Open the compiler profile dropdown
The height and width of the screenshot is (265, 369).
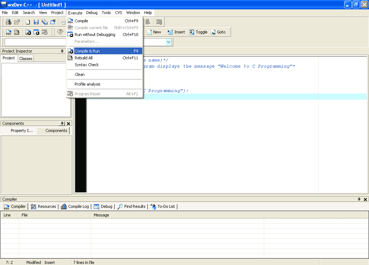click(168, 42)
